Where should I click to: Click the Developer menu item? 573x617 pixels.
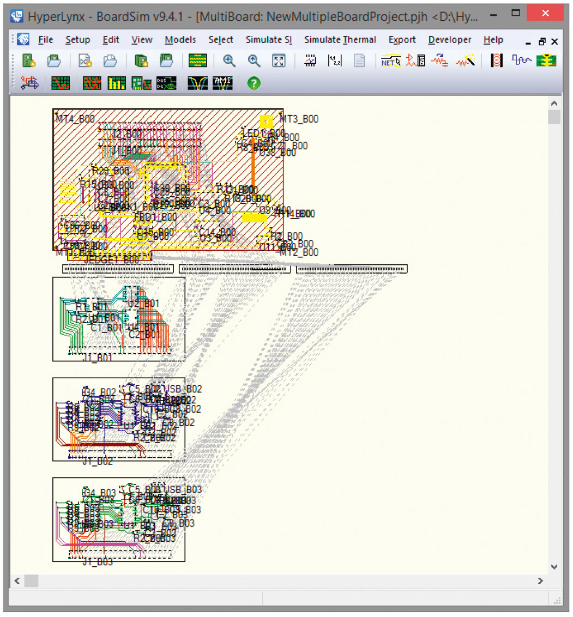[x=449, y=40]
